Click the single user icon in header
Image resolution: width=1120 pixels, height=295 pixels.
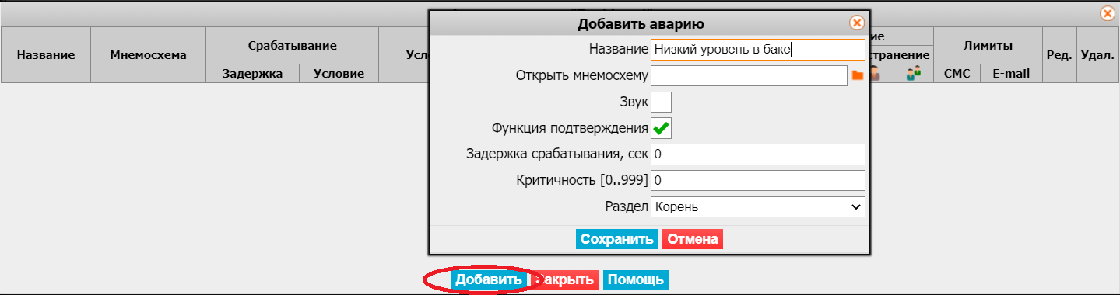875,74
